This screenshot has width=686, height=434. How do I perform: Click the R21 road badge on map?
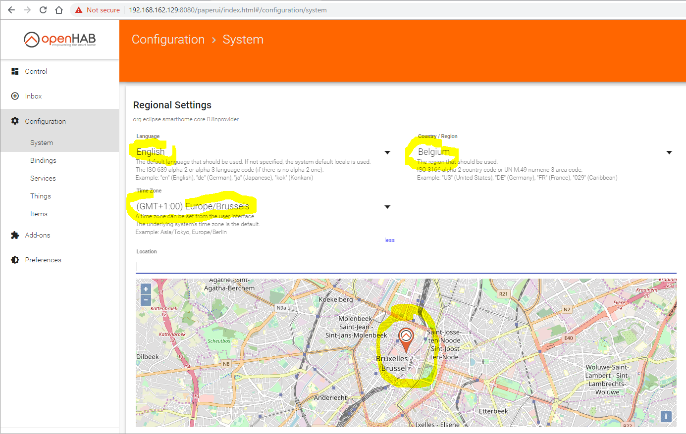coord(503,294)
